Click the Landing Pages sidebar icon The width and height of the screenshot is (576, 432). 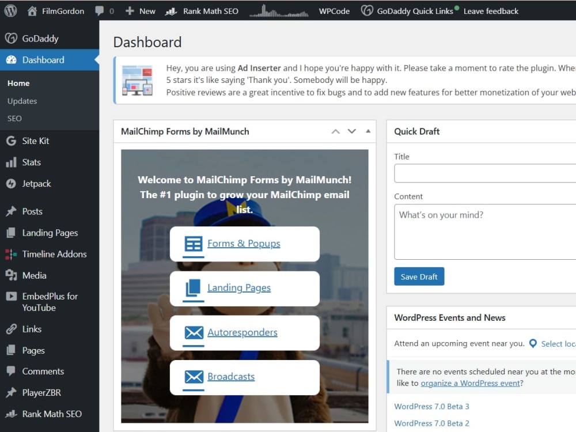(x=11, y=233)
